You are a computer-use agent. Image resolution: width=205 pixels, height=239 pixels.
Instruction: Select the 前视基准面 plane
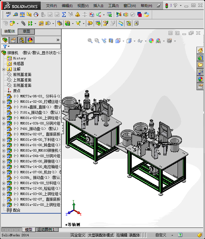click(22, 74)
